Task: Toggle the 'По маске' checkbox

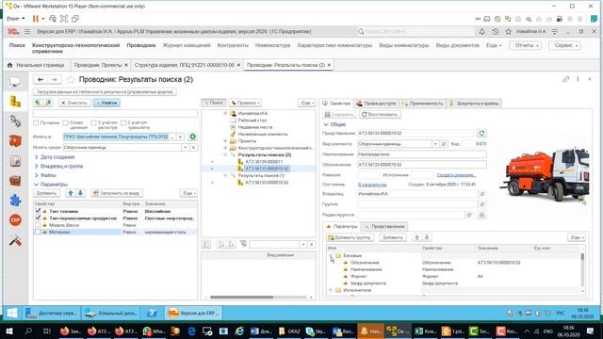Action: [x=36, y=123]
